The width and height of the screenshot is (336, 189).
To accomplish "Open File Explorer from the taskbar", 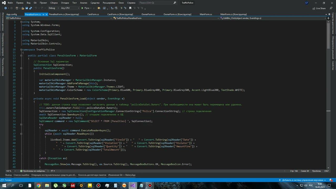I will pyautogui.click(x=47, y=186).
